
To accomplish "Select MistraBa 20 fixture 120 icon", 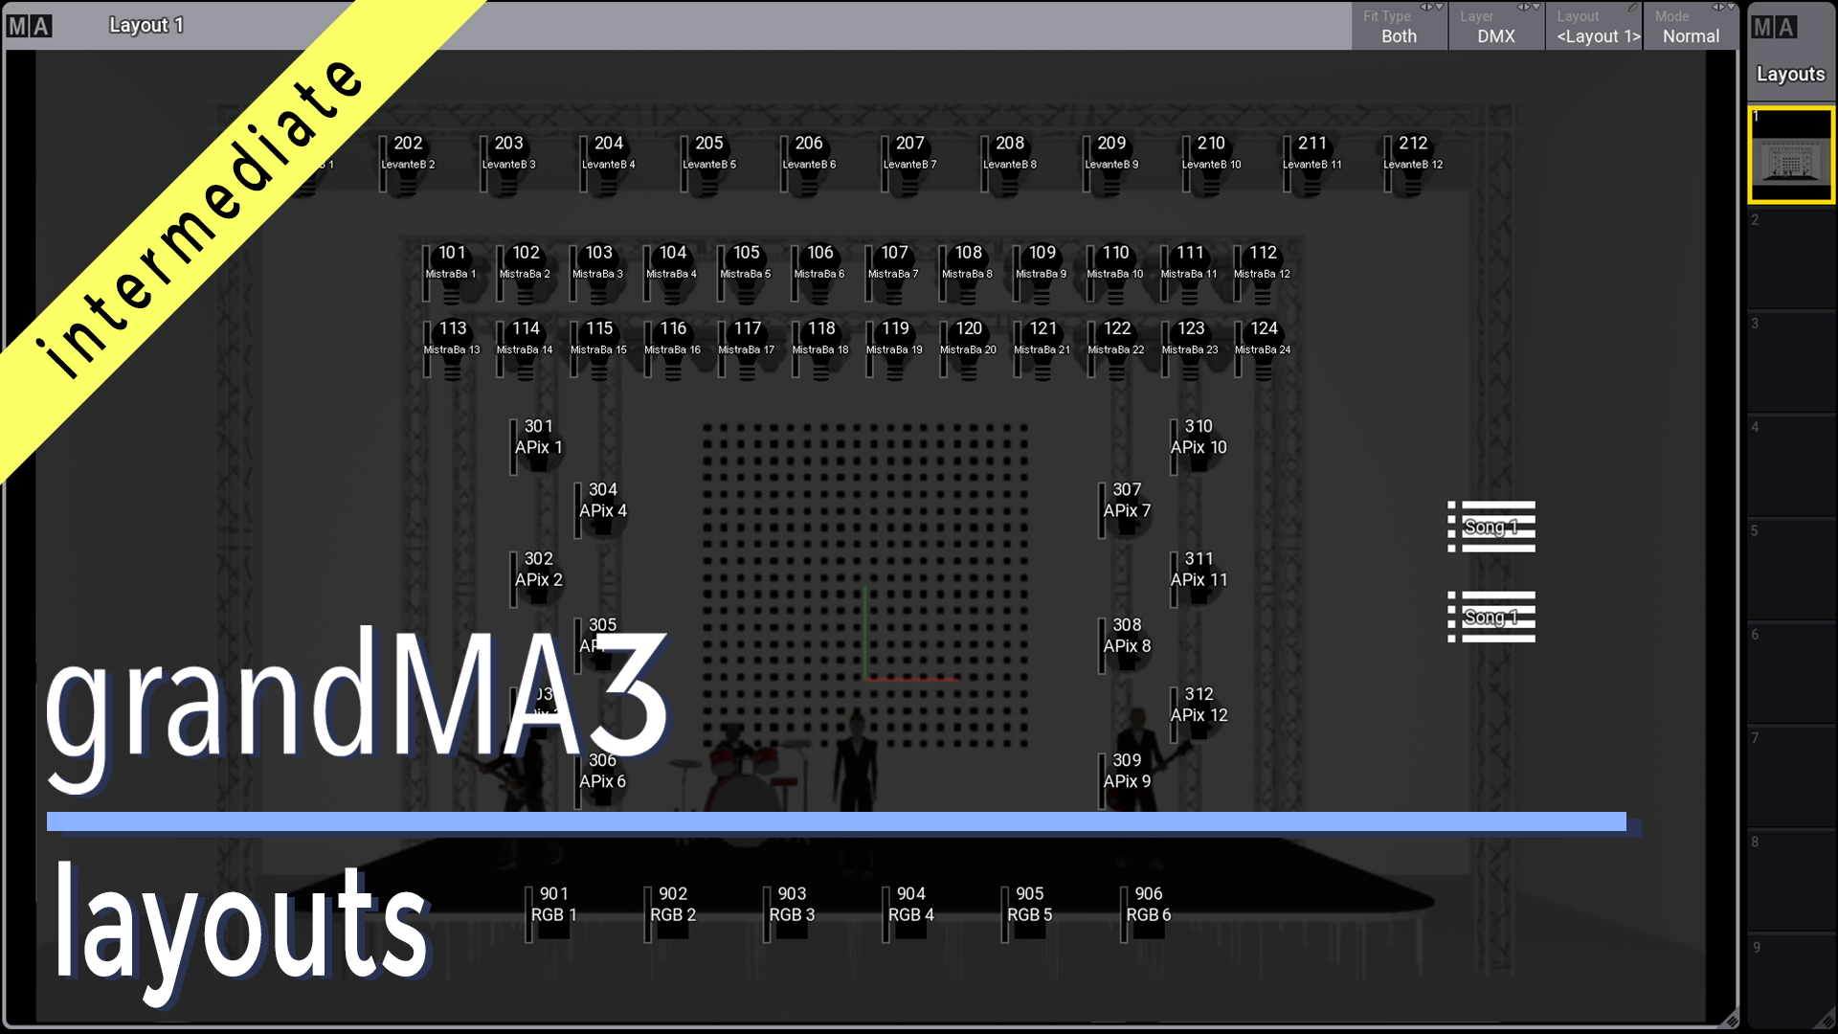I will click(968, 348).
